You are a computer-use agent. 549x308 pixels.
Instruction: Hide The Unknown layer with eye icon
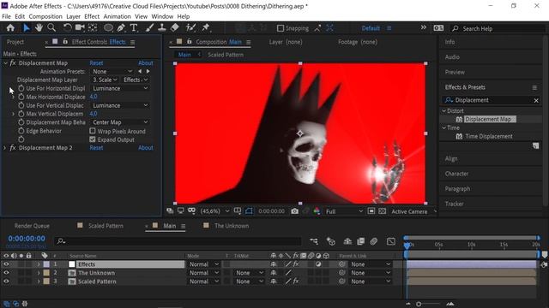coord(6,273)
